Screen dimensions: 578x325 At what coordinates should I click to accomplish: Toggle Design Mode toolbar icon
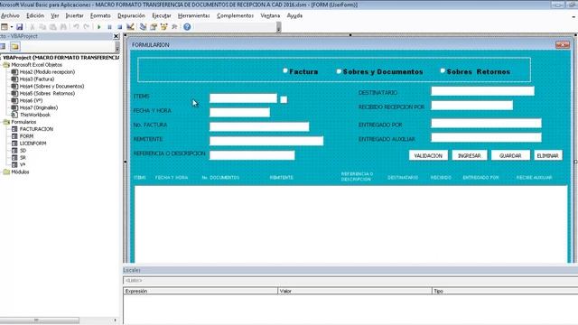coord(130,27)
